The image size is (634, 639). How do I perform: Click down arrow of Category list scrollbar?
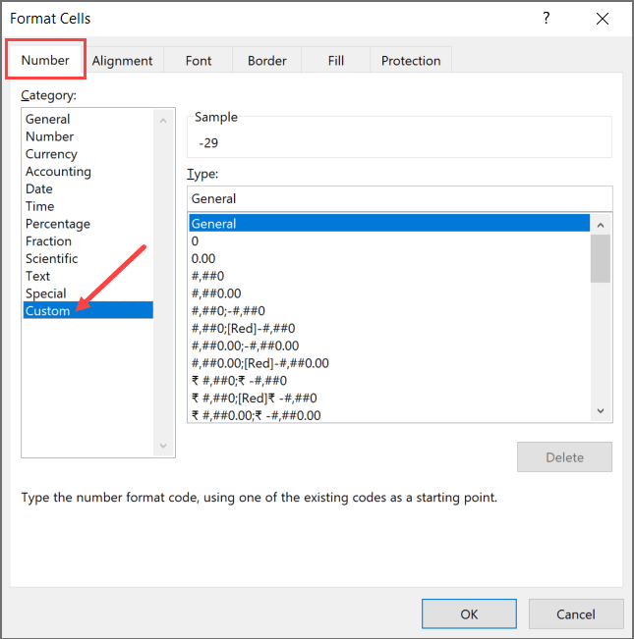[x=163, y=446]
